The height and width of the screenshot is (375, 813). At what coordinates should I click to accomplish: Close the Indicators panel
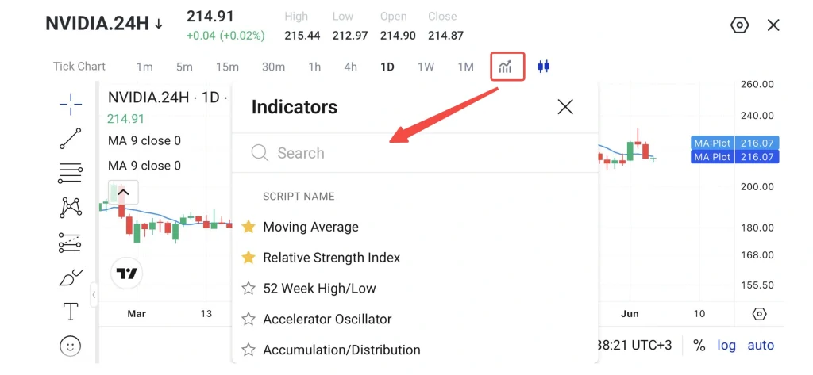pyautogui.click(x=564, y=107)
